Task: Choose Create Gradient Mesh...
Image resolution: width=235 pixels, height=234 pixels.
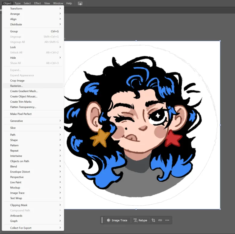Action: [x=33, y=91]
